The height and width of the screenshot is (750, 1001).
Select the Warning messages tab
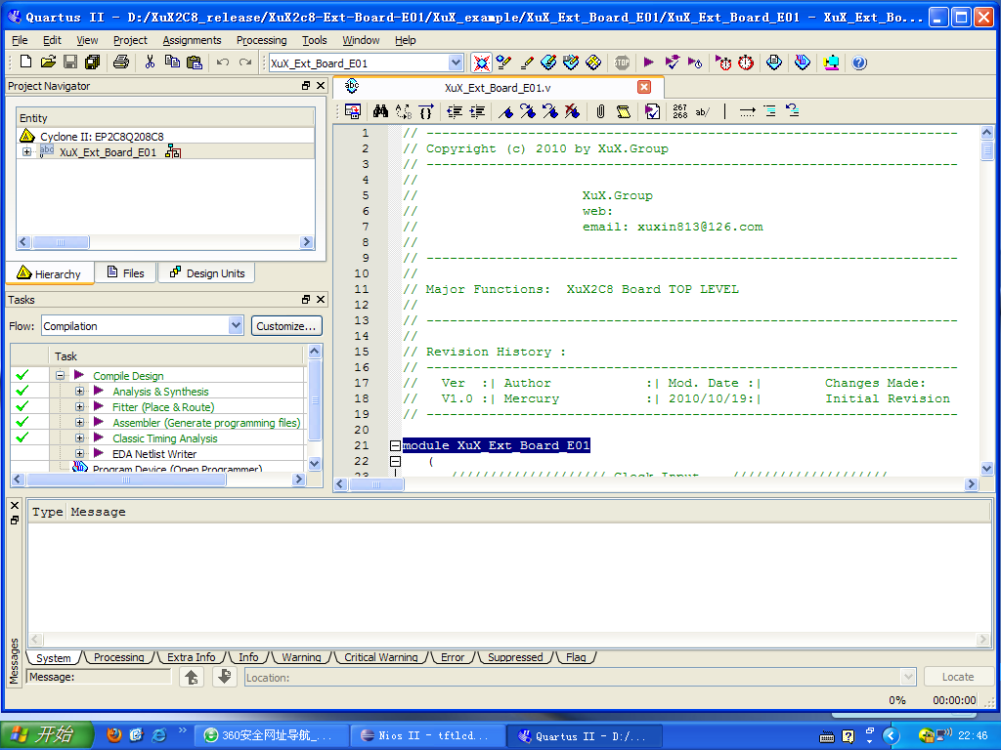pyautogui.click(x=301, y=657)
